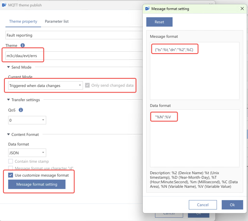Toggle Use customize message format checkbox
This screenshot has width=248, height=221.
(11, 175)
